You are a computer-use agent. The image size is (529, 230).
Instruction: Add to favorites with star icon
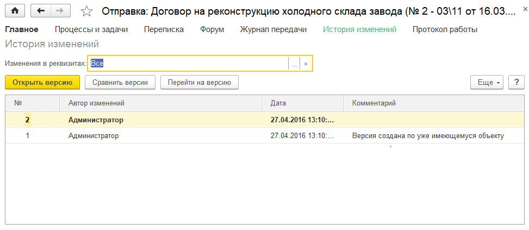click(x=86, y=11)
